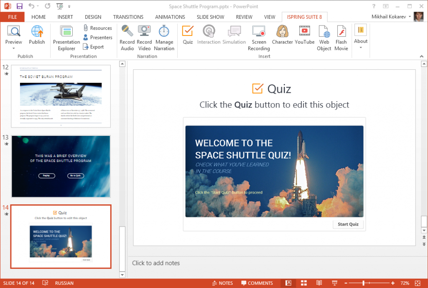Switch to the VIEW tab
The height and width of the screenshot is (288, 428).
270,17
